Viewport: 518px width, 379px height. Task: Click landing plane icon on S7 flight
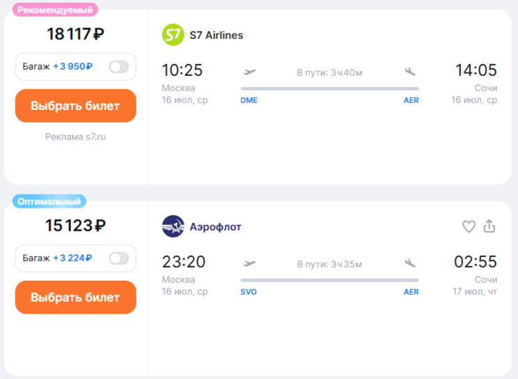pyautogui.click(x=410, y=72)
